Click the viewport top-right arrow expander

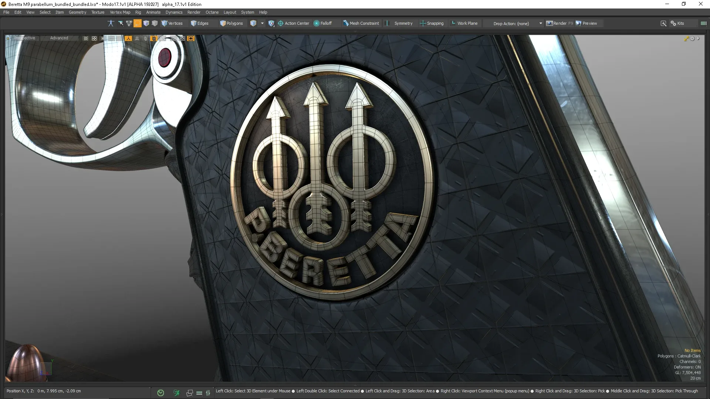698,38
